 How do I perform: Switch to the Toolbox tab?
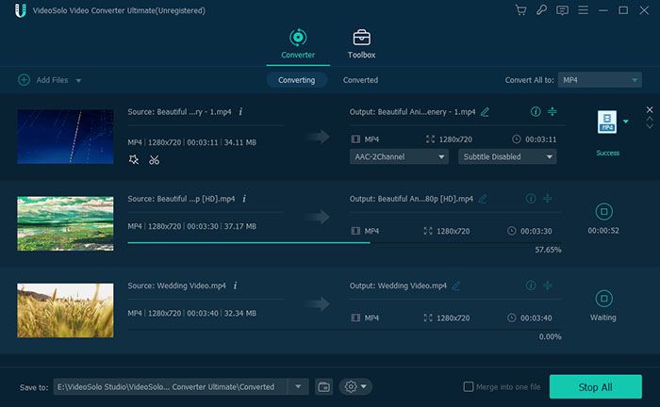click(x=361, y=43)
